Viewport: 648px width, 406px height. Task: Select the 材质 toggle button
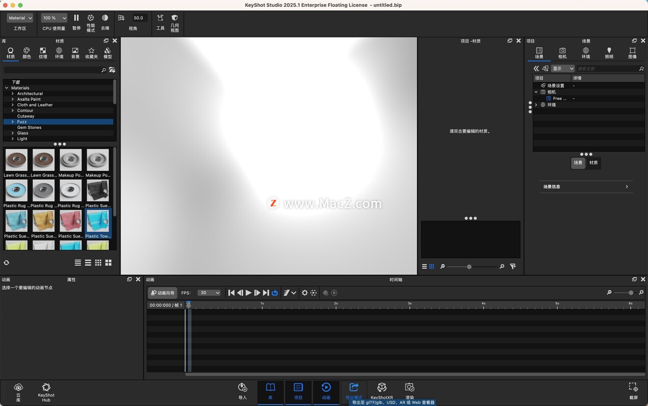point(593,163)
